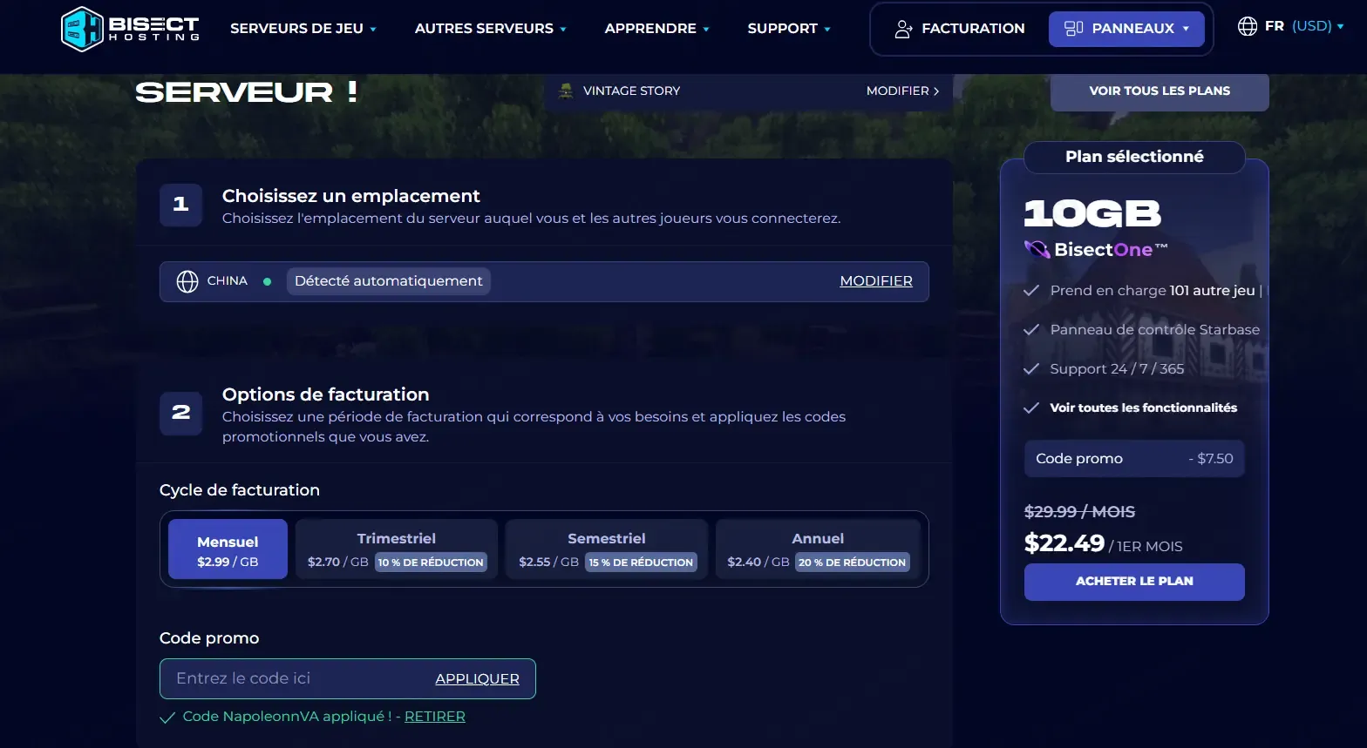Open the FR (USD) language selector
Screen dimensions: 1367x748
1291,26
